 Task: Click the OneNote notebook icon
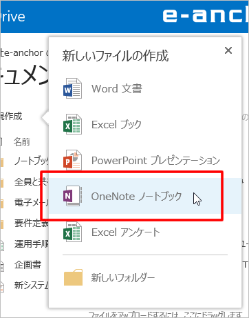(x=72, y=196)
